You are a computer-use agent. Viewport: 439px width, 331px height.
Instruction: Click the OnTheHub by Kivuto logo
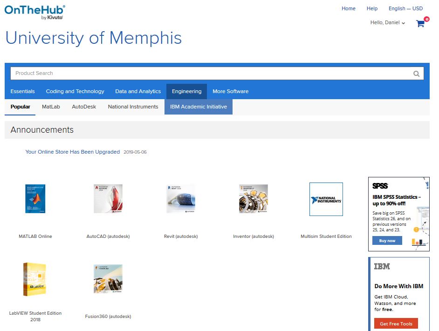34,12
